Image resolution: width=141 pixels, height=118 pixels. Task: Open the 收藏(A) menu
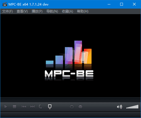click(68, 11)
